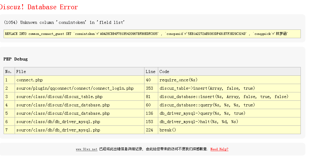Select discuz_database.php file cell in row 4

(80, 105)
